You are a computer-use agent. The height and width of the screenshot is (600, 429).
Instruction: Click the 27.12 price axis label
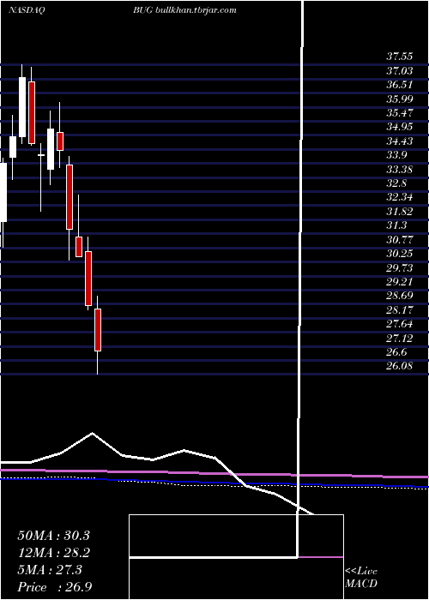click(400, 339)
